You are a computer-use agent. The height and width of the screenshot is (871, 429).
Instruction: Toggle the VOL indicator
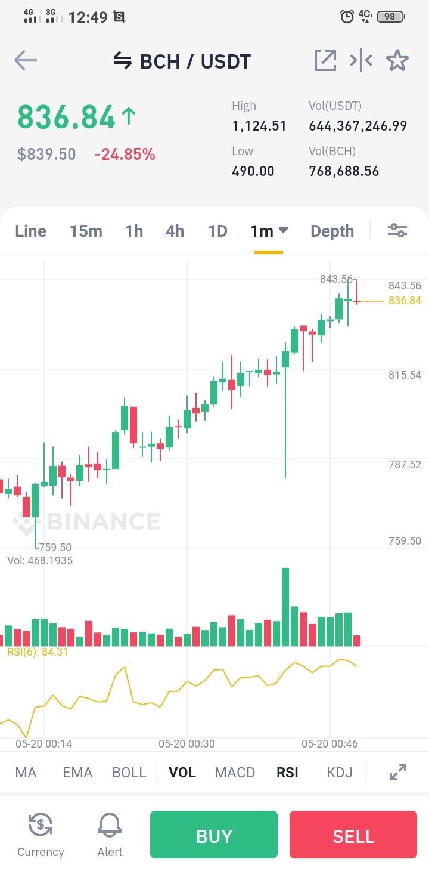tap(182, 773)
